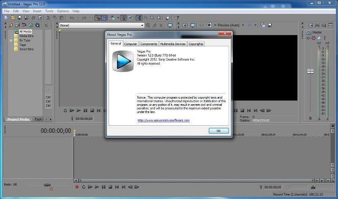Click the playback Rate slider handle
The height and width of the screenshot is (199, 338).
pos(47,185)
